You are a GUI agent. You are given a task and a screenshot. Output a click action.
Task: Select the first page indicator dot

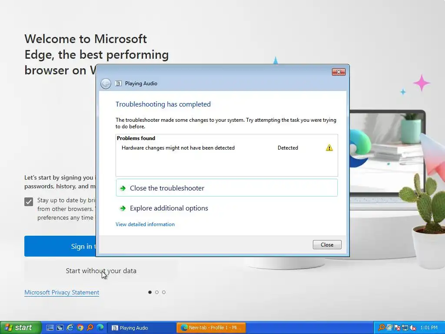coord(150,292)
